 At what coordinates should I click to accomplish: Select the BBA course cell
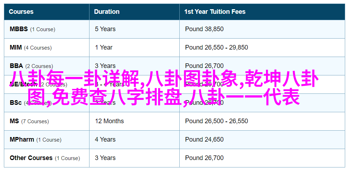pos(47,66)
